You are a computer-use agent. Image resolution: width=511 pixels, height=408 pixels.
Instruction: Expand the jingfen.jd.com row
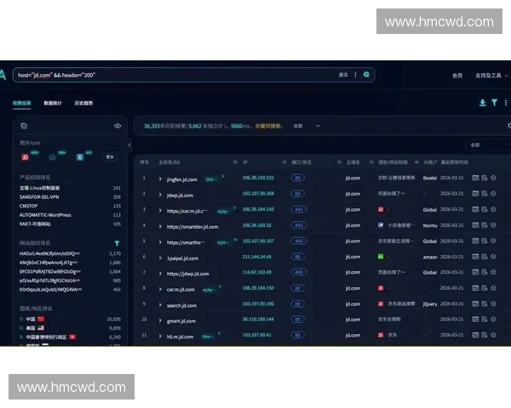coord(160,179)
